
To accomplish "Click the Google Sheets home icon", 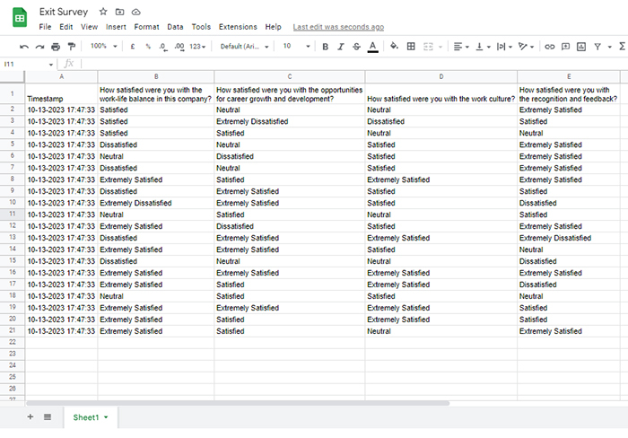I will pos(20,18).
